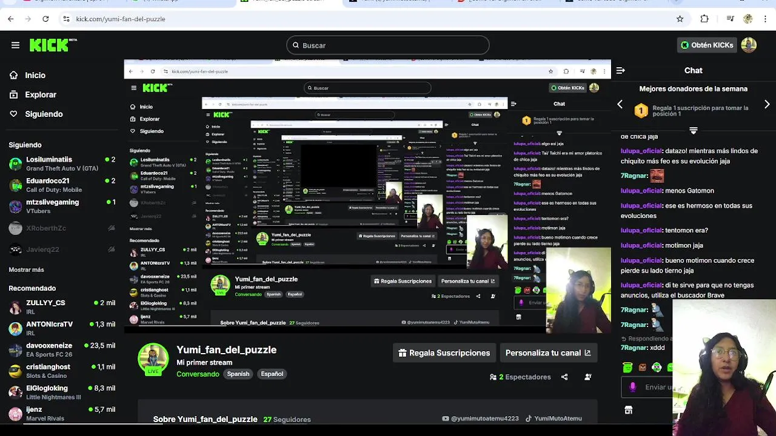Viewport: 776px width, 436px height.
Task: Go to Inicio in the sidebar
Action: click(x=35, y=75)
